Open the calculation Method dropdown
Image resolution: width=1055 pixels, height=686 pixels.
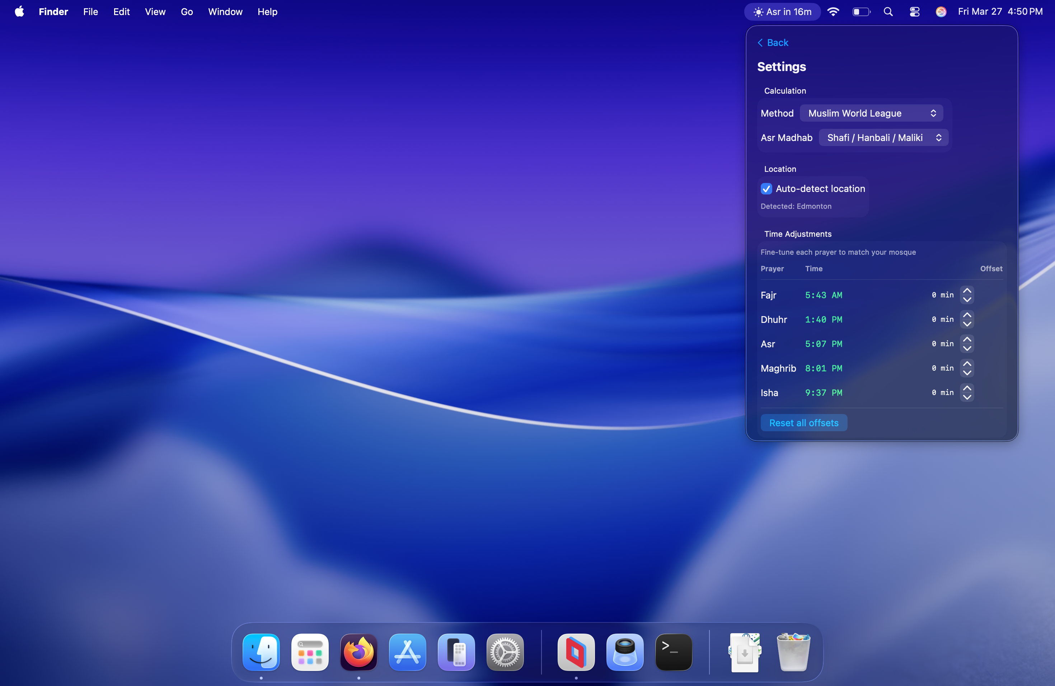(872, 113)
